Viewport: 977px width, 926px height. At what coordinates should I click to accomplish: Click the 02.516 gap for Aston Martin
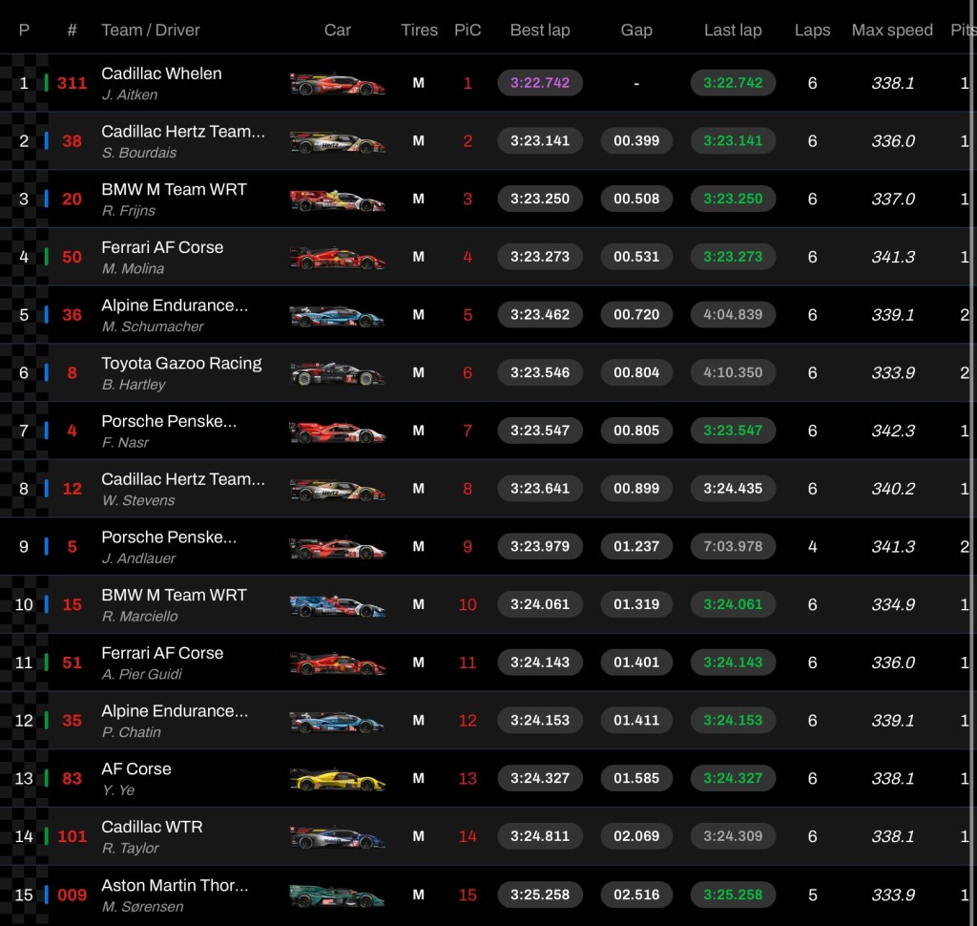click(636, 895)
